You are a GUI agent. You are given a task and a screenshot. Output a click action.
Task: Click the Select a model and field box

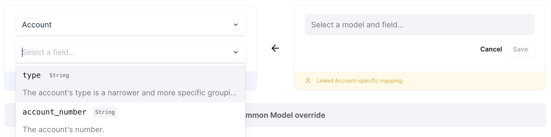[x=419, y=25]
